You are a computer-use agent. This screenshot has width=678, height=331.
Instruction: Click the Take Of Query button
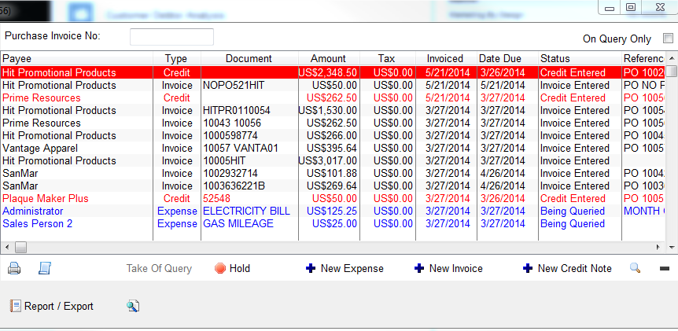[x=159, y=268]
